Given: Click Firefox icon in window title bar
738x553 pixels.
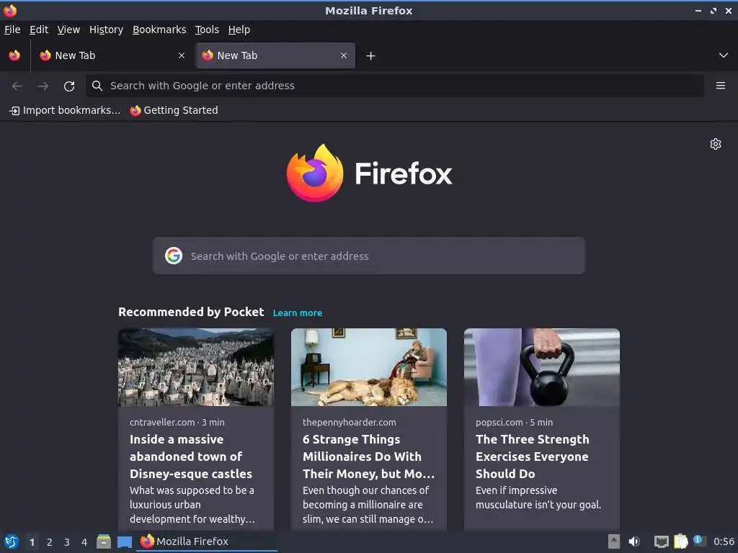Looking at the screenshot, I should [x=10, y=10].
